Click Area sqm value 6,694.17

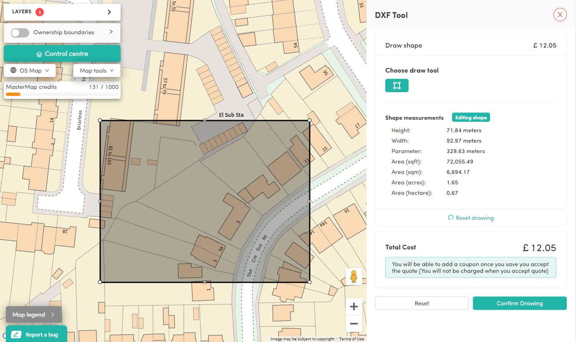tap(458, 172)
